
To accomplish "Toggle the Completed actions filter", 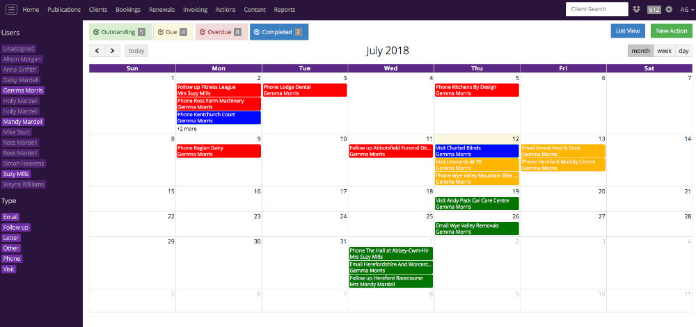I will [278, 32].
